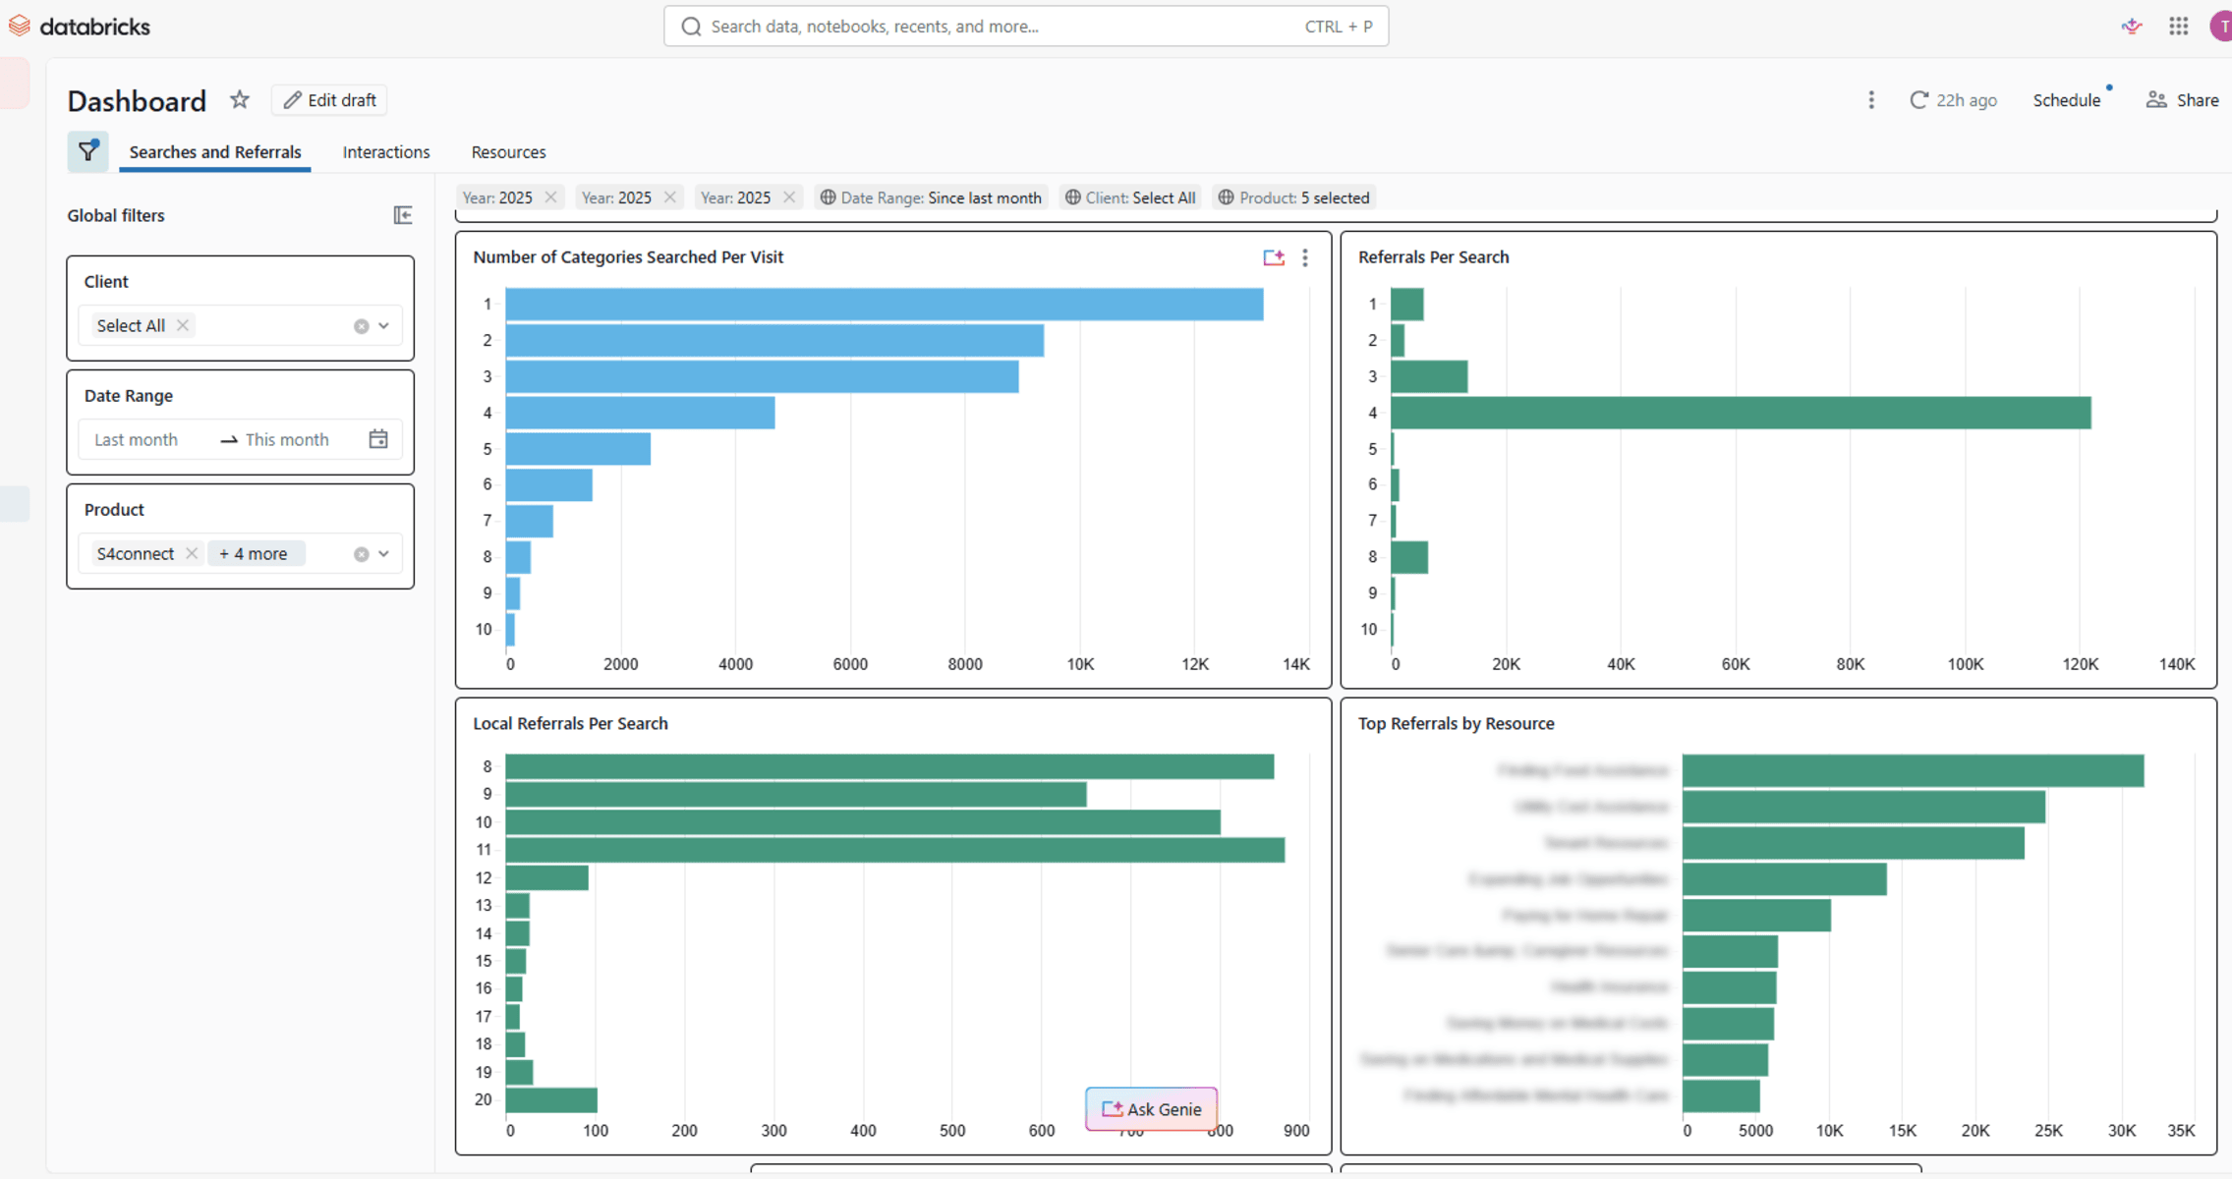
Task: Toggle the filter funnel icon
Action: pyautogui.click(x=87, y=151)
